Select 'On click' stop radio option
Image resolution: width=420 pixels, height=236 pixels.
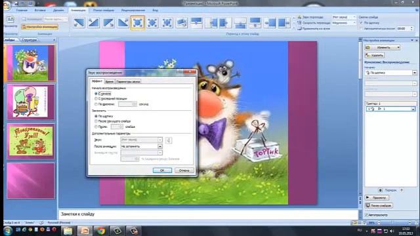pos(96,116)
